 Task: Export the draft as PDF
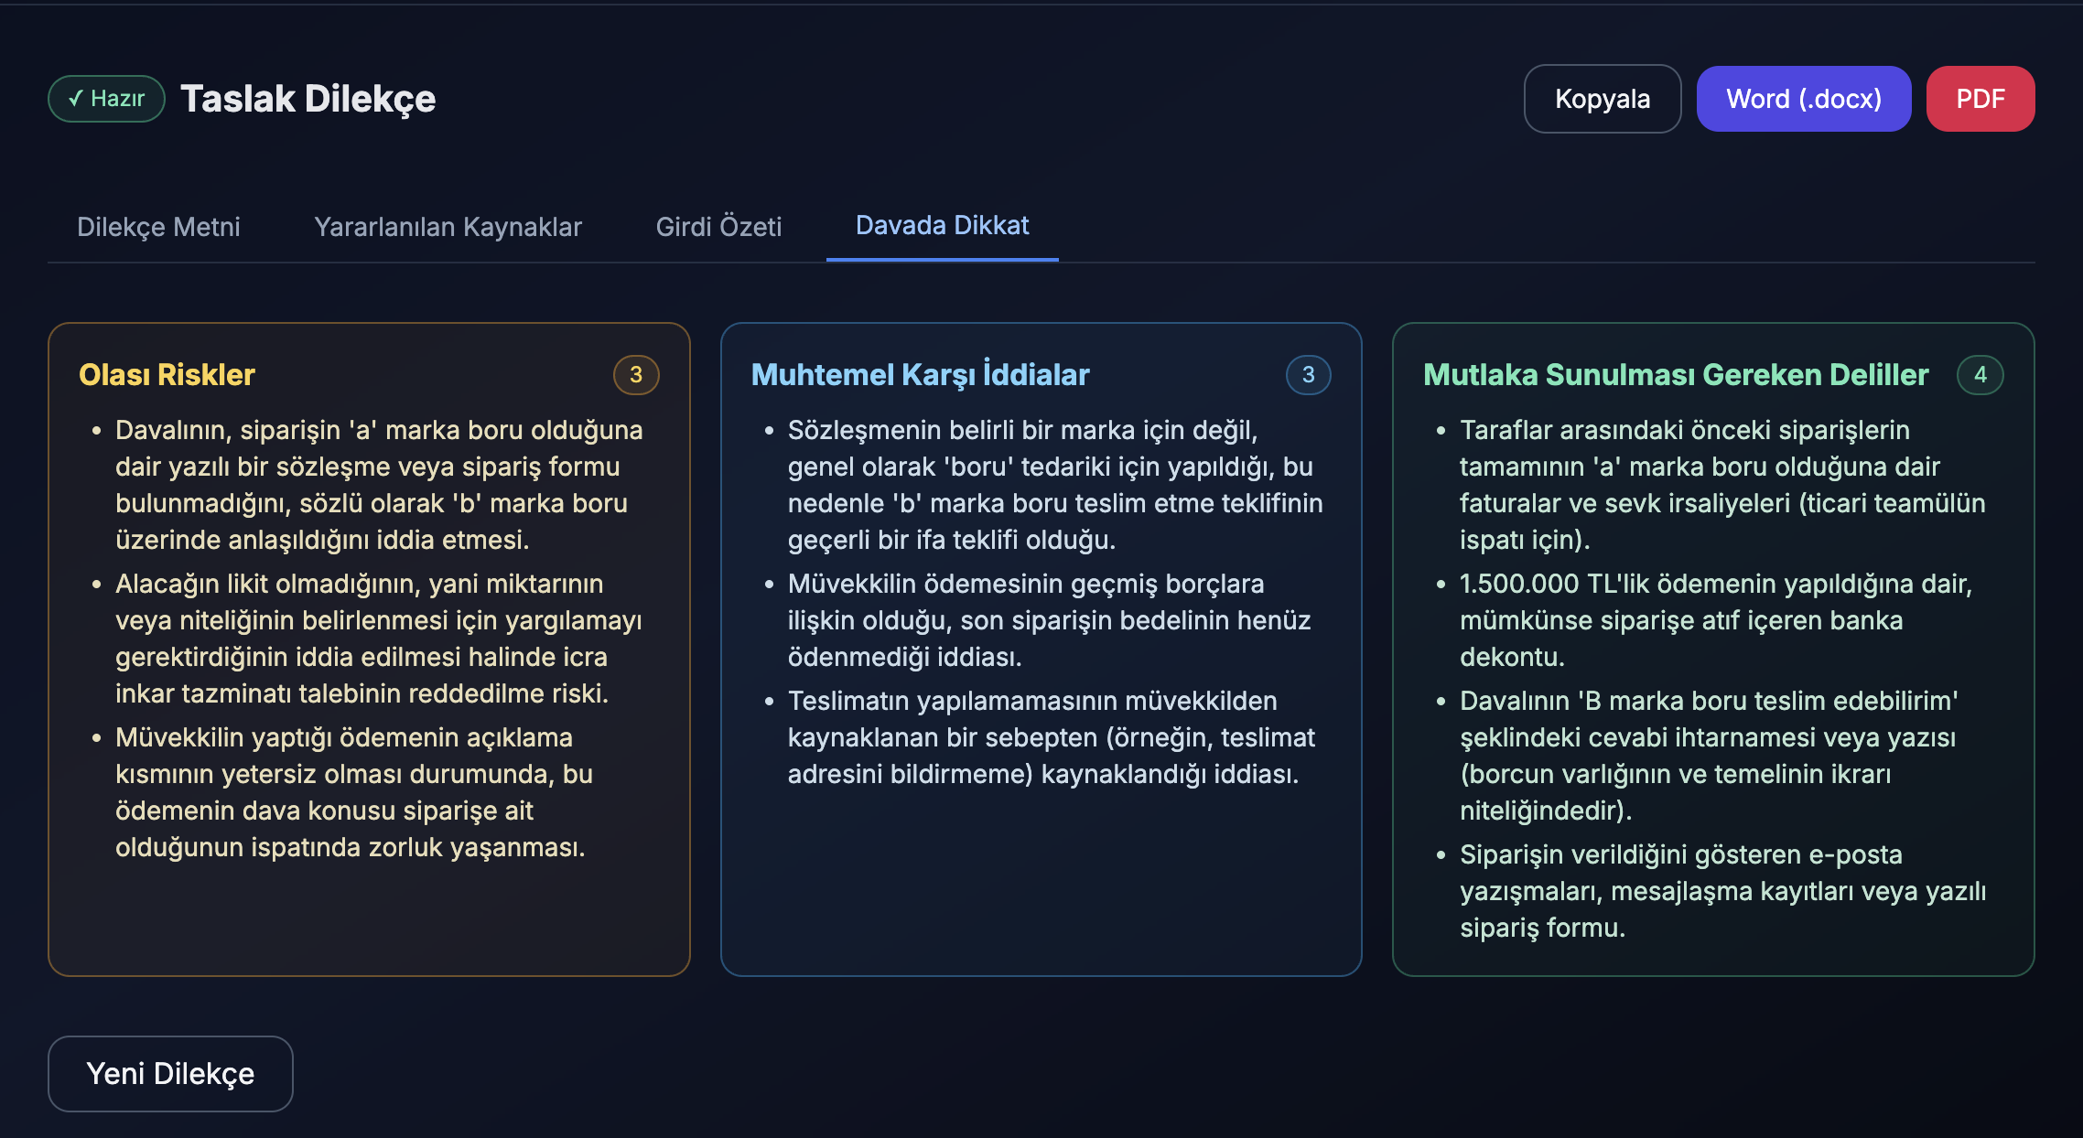1980,99
